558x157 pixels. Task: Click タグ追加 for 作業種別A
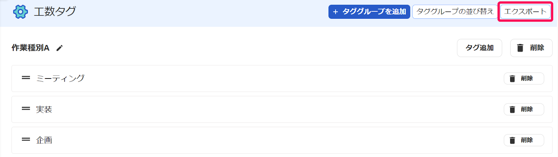point(479,48)
